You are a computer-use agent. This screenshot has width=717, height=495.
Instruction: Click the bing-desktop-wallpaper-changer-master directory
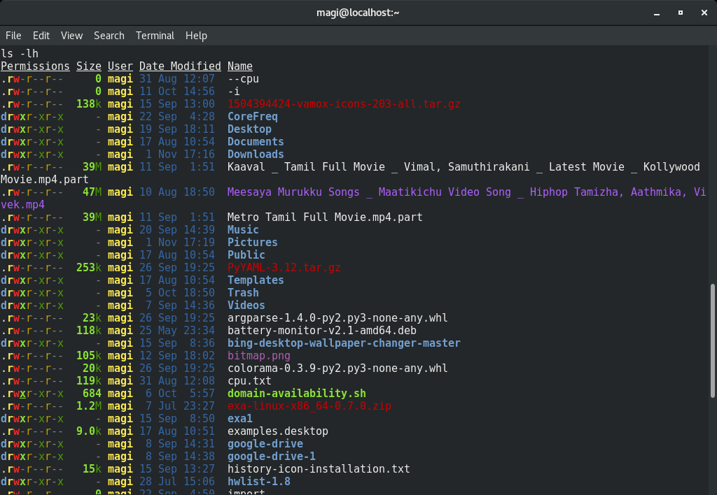[x=344, y=343]
